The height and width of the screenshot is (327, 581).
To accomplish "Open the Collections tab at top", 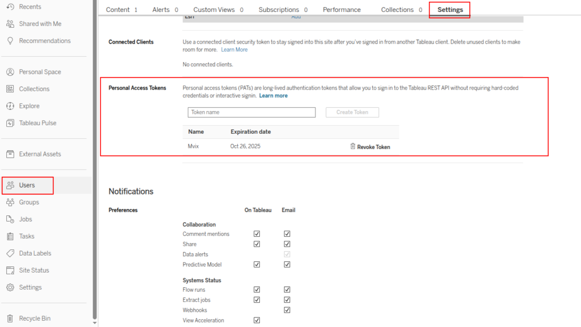I will pyautogui.click(x=402, y=10).
